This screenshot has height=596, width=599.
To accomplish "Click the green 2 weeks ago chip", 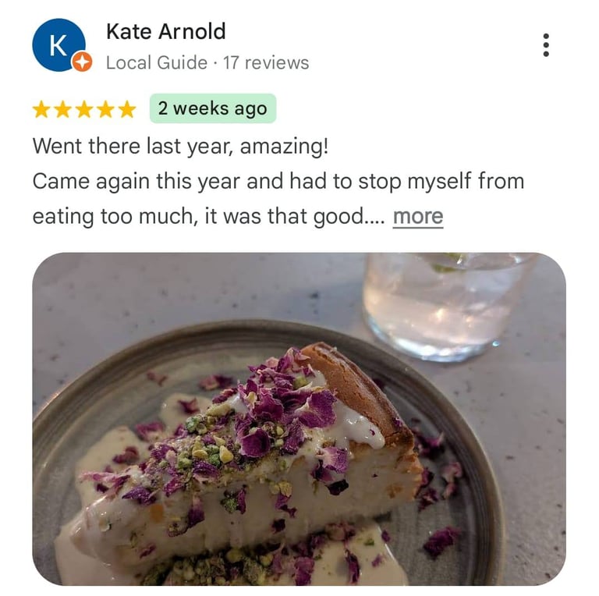I will pyautogui.click(x=213, y=108).
